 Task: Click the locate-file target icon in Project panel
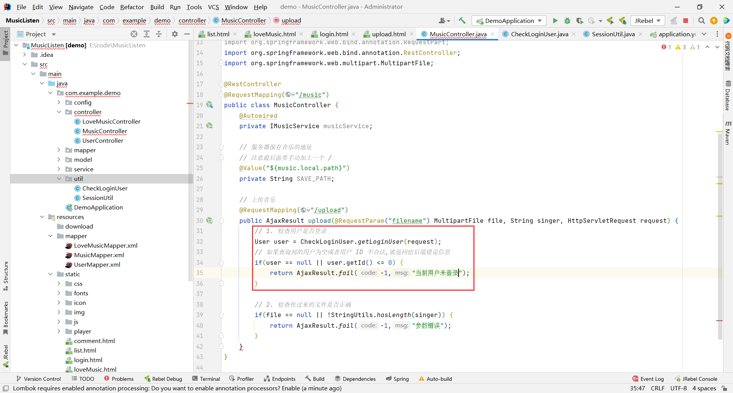point(134,34)
